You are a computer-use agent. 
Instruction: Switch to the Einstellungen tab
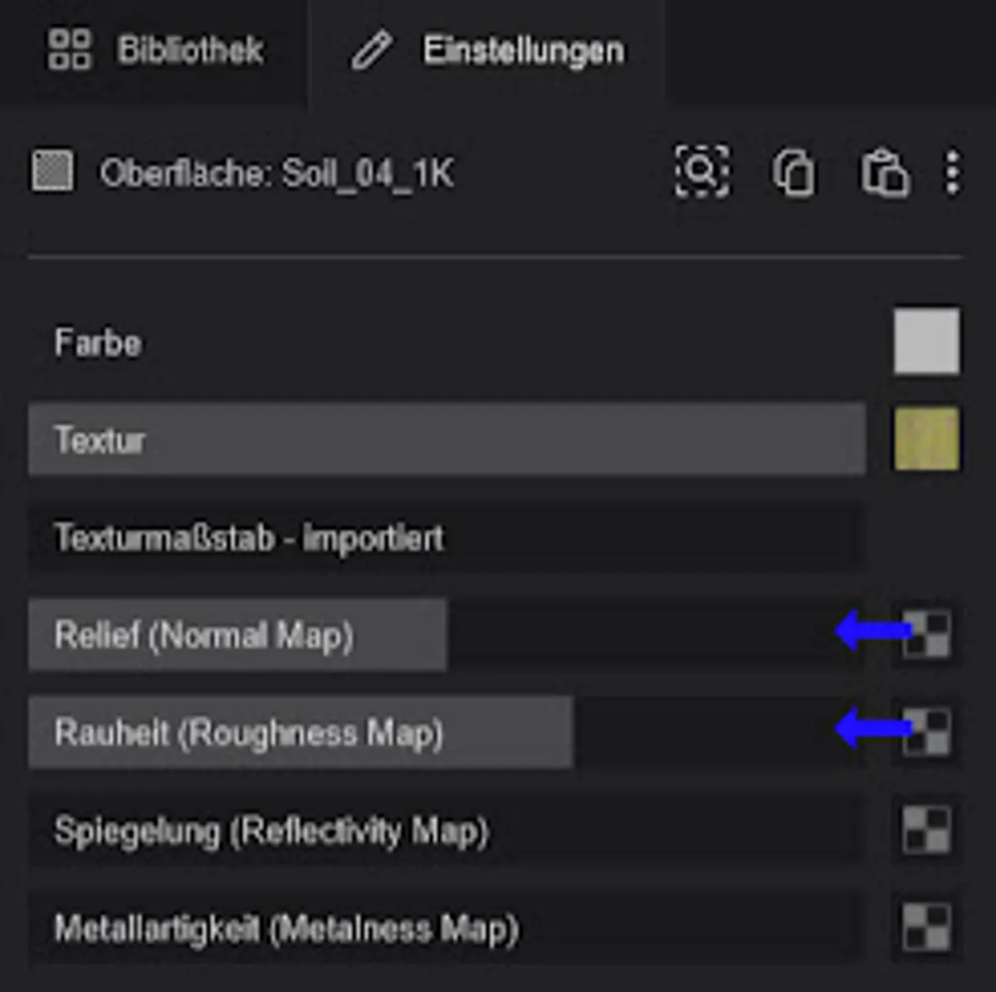487,51
